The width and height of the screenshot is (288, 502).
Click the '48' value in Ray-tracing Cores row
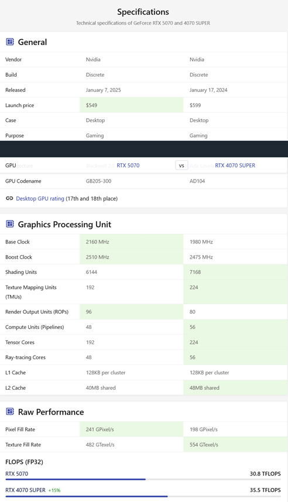pos(89,357)
